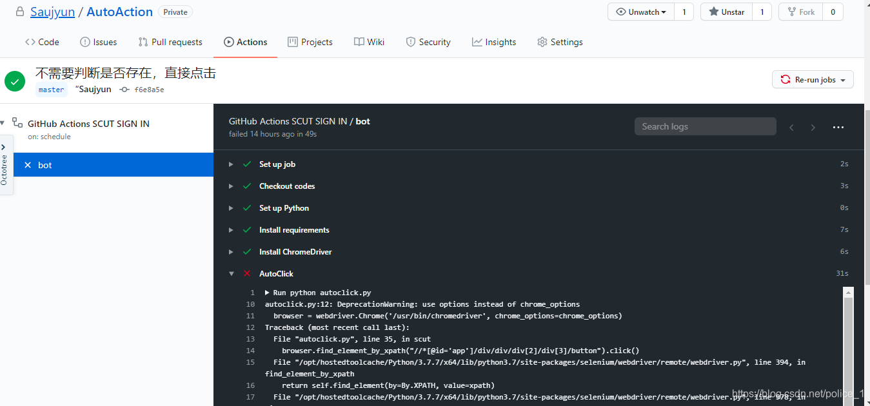Screen dimensions: 870x406
Task: Click the green check beside Set up Python
Action: [x=247, y=208]
